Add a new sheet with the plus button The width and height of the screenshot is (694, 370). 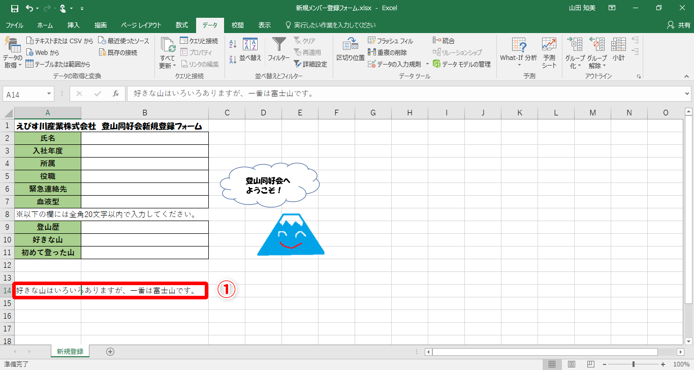pyautogui.click(x=110, y=351)
